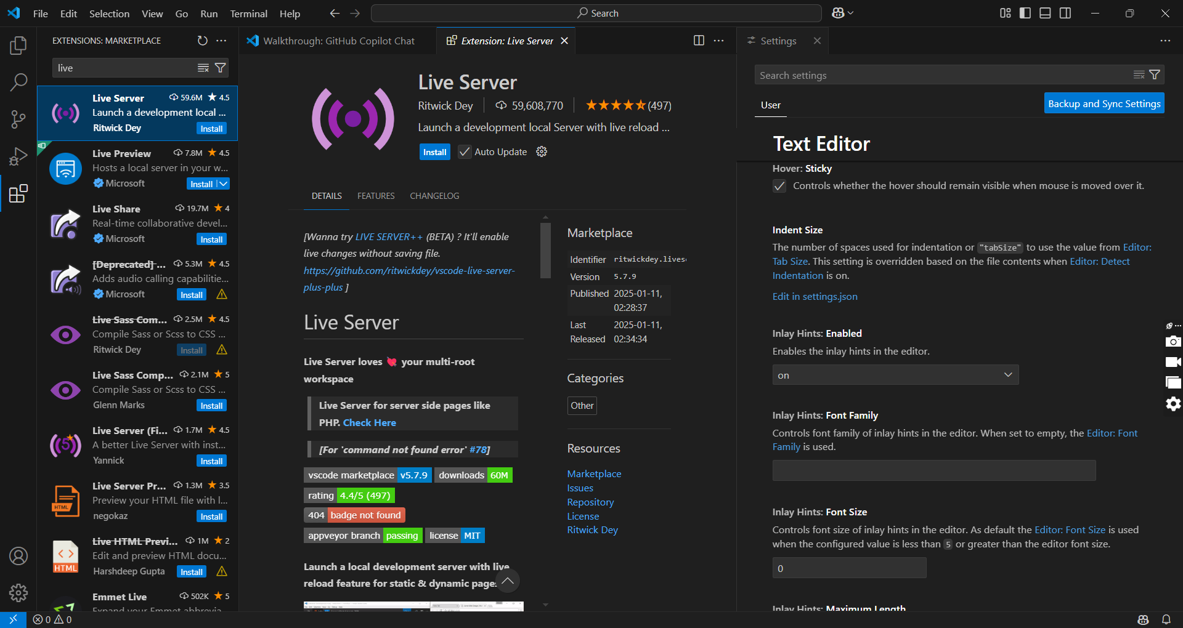This screenshot has width=1183, height=628.
Task: Install Live Share from the list
Action: (211, 240)
